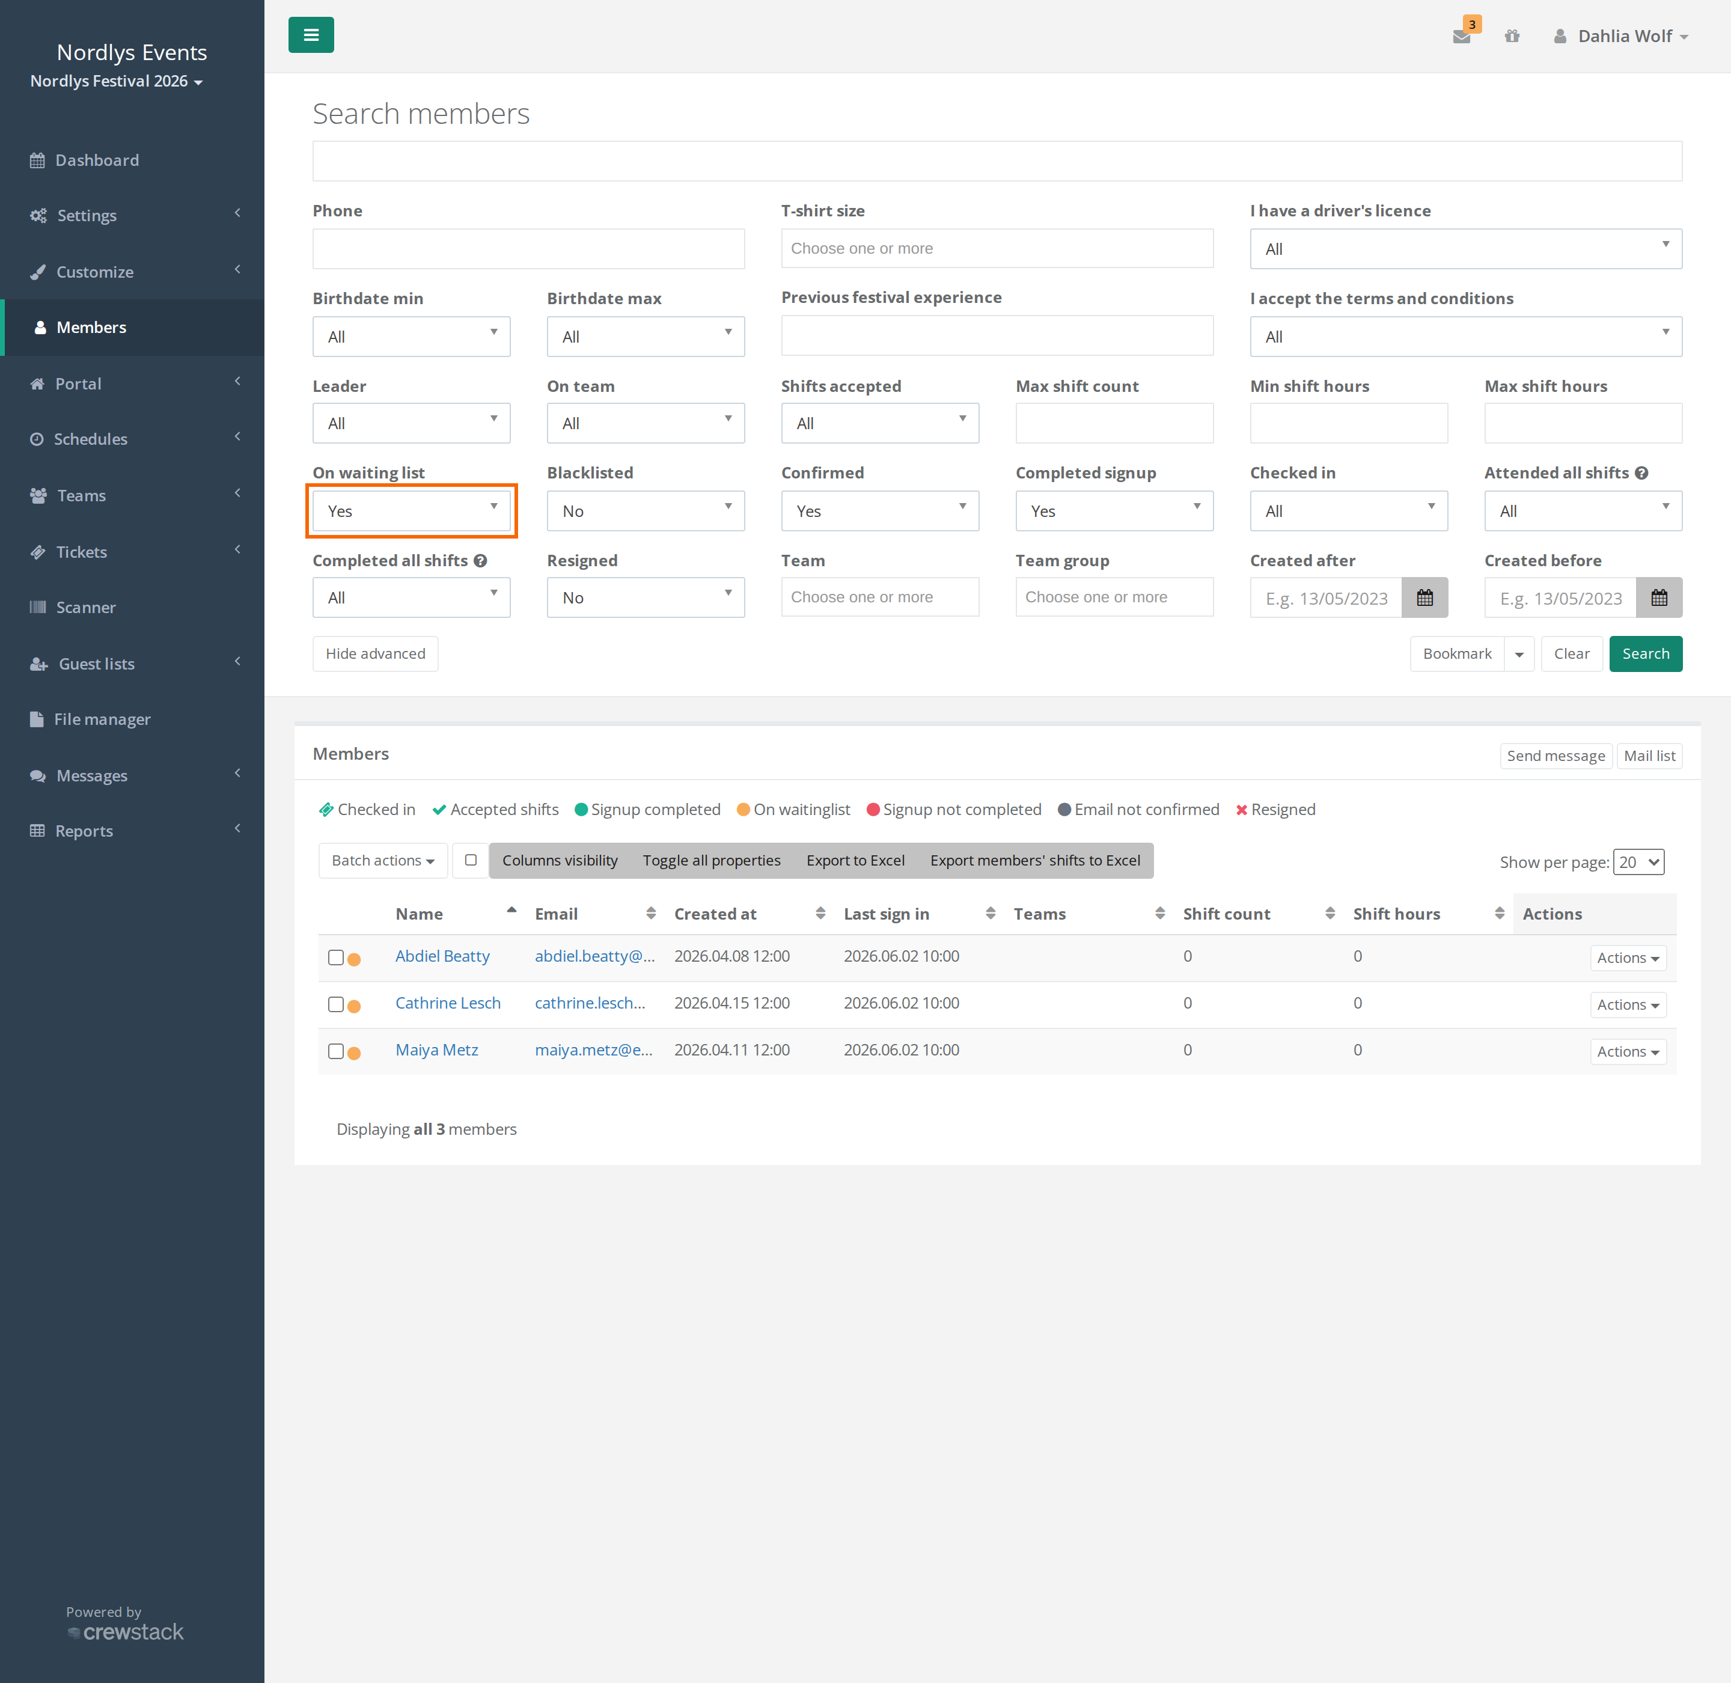Open On waiting list dropdown
This screenshot has width=1731, height=1683.
(x=411, y=511)
